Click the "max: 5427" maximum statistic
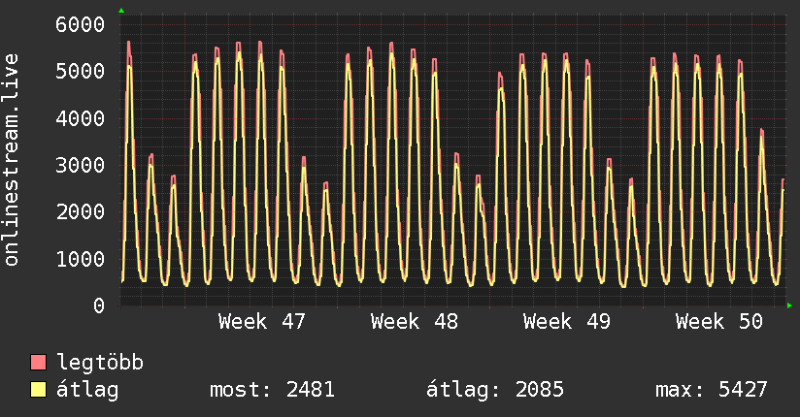 712,390
